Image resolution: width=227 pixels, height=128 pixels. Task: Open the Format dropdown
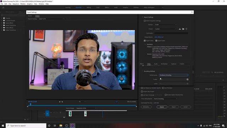tap(166, 25)
